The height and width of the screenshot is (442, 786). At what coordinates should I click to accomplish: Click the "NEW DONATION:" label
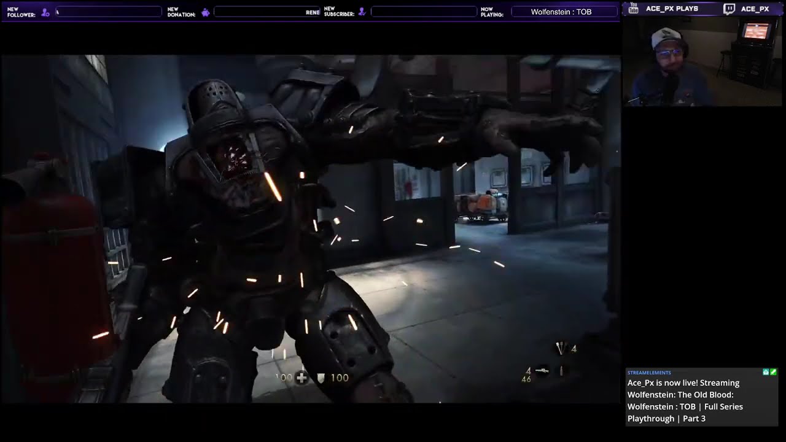[181, 12]
